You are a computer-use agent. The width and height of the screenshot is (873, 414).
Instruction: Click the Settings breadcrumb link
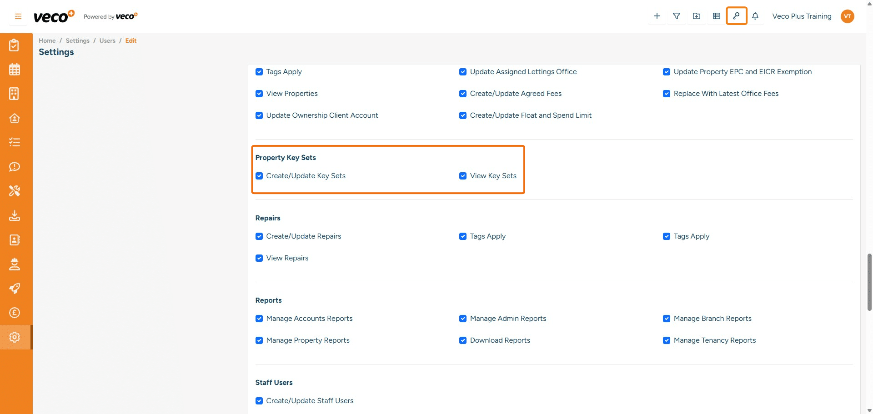[77, 40]
